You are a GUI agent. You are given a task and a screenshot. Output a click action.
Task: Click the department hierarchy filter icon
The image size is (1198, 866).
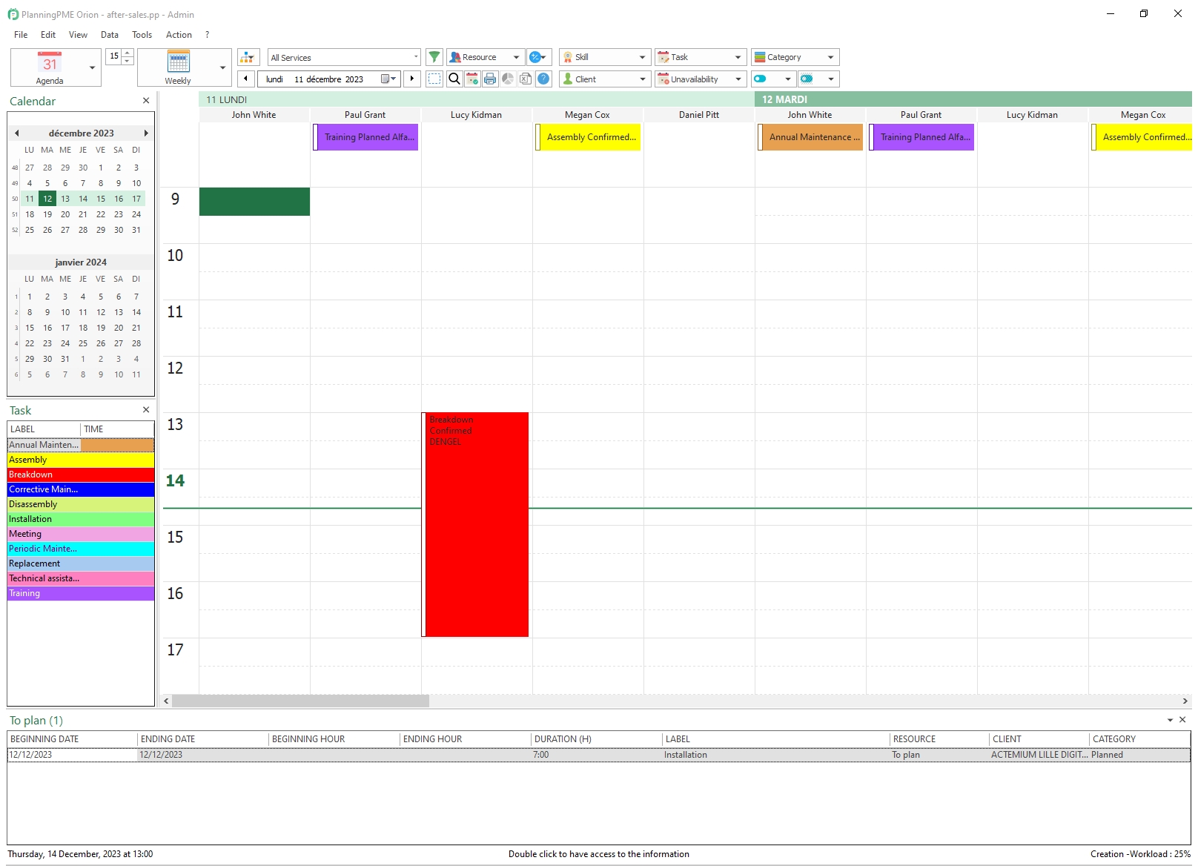point(248,57)
